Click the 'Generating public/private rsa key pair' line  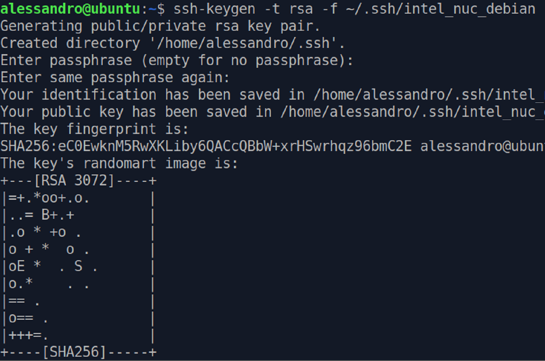click(x=160, y=26)
